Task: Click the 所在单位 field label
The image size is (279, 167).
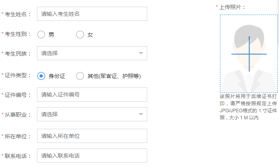Action: pos(18,136)
